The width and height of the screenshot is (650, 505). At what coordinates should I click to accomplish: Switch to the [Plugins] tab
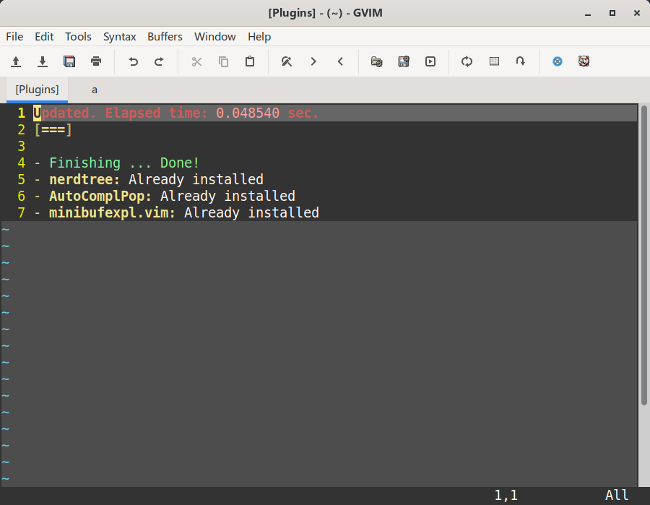pyautogui.click(x=38, y=90)
